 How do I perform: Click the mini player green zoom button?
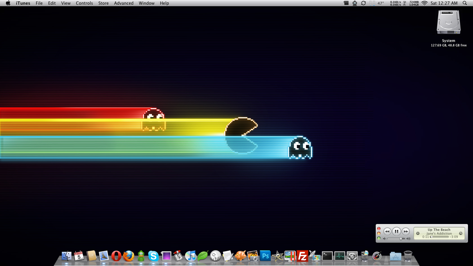point(379,238)
